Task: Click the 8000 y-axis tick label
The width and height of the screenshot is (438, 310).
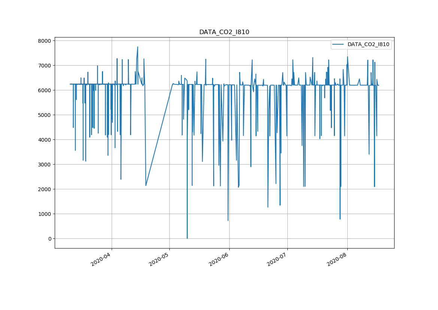Action: click(x=44, y=40)
